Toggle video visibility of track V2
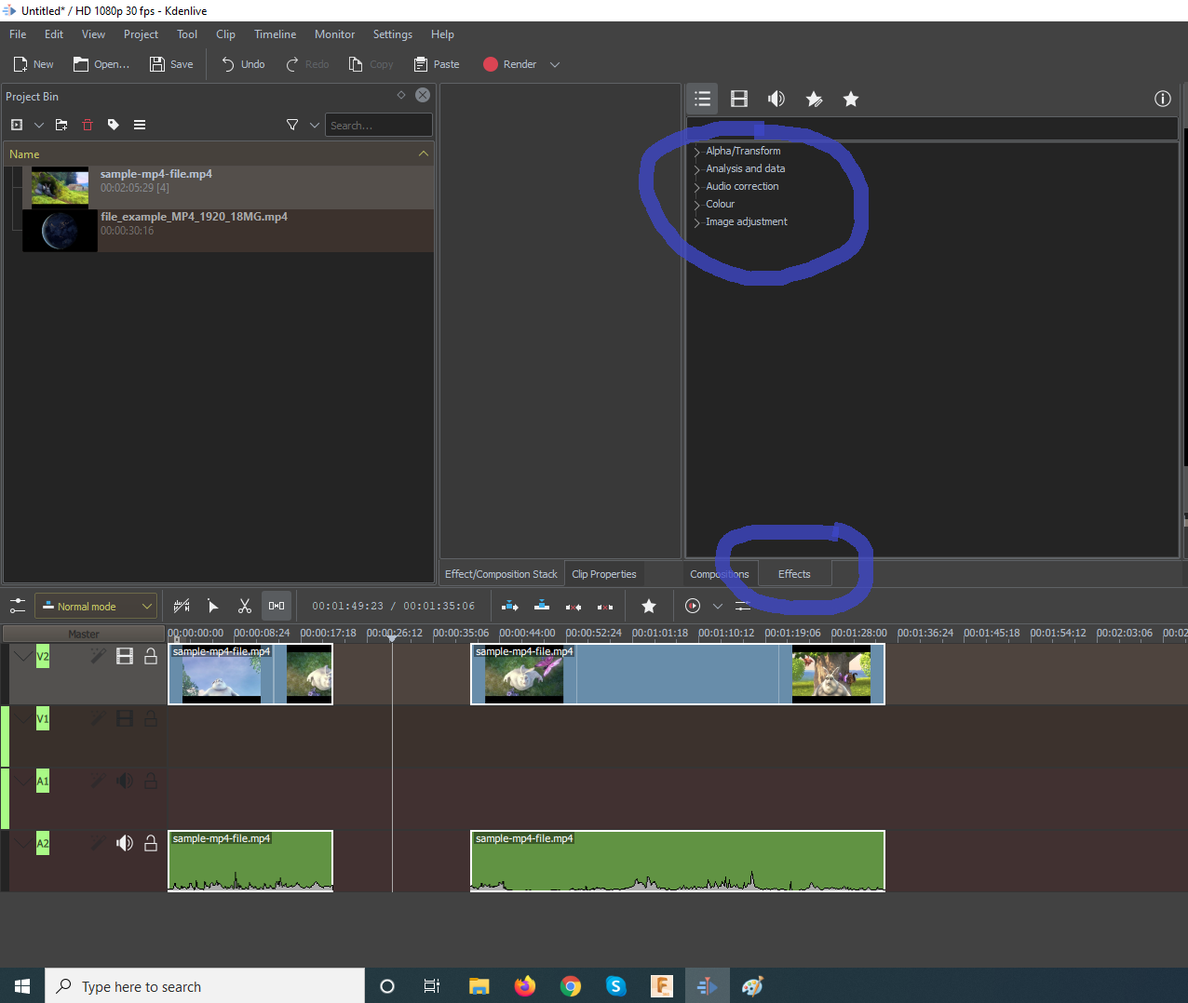The height and width of the screenshot is (1003, 1188). [125, 657]
